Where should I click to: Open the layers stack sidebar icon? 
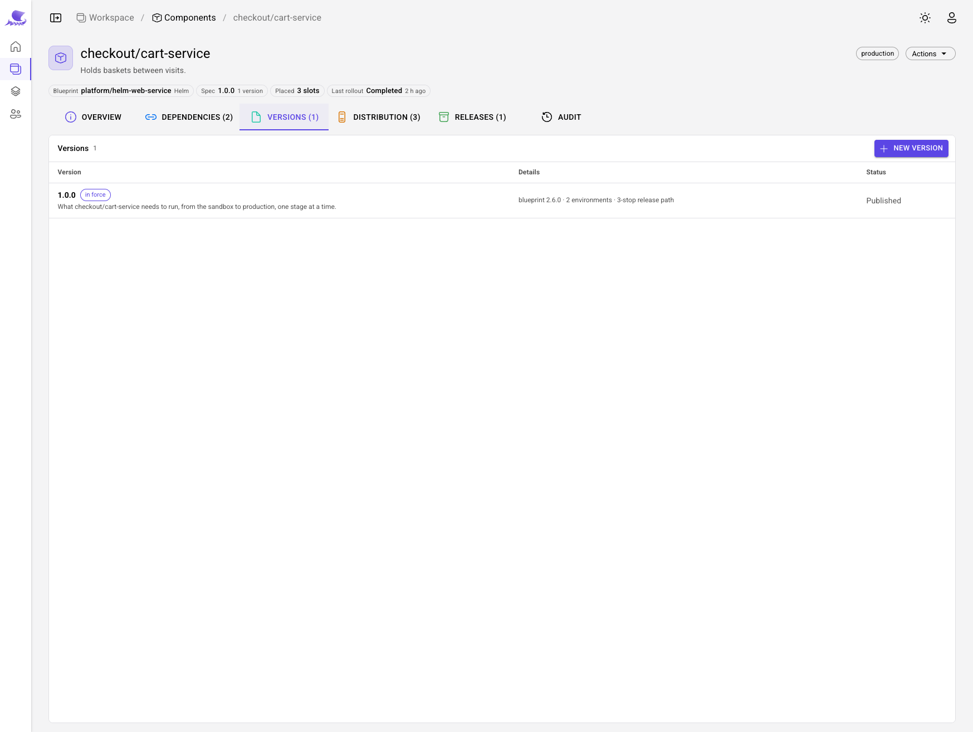click(16, 91)
